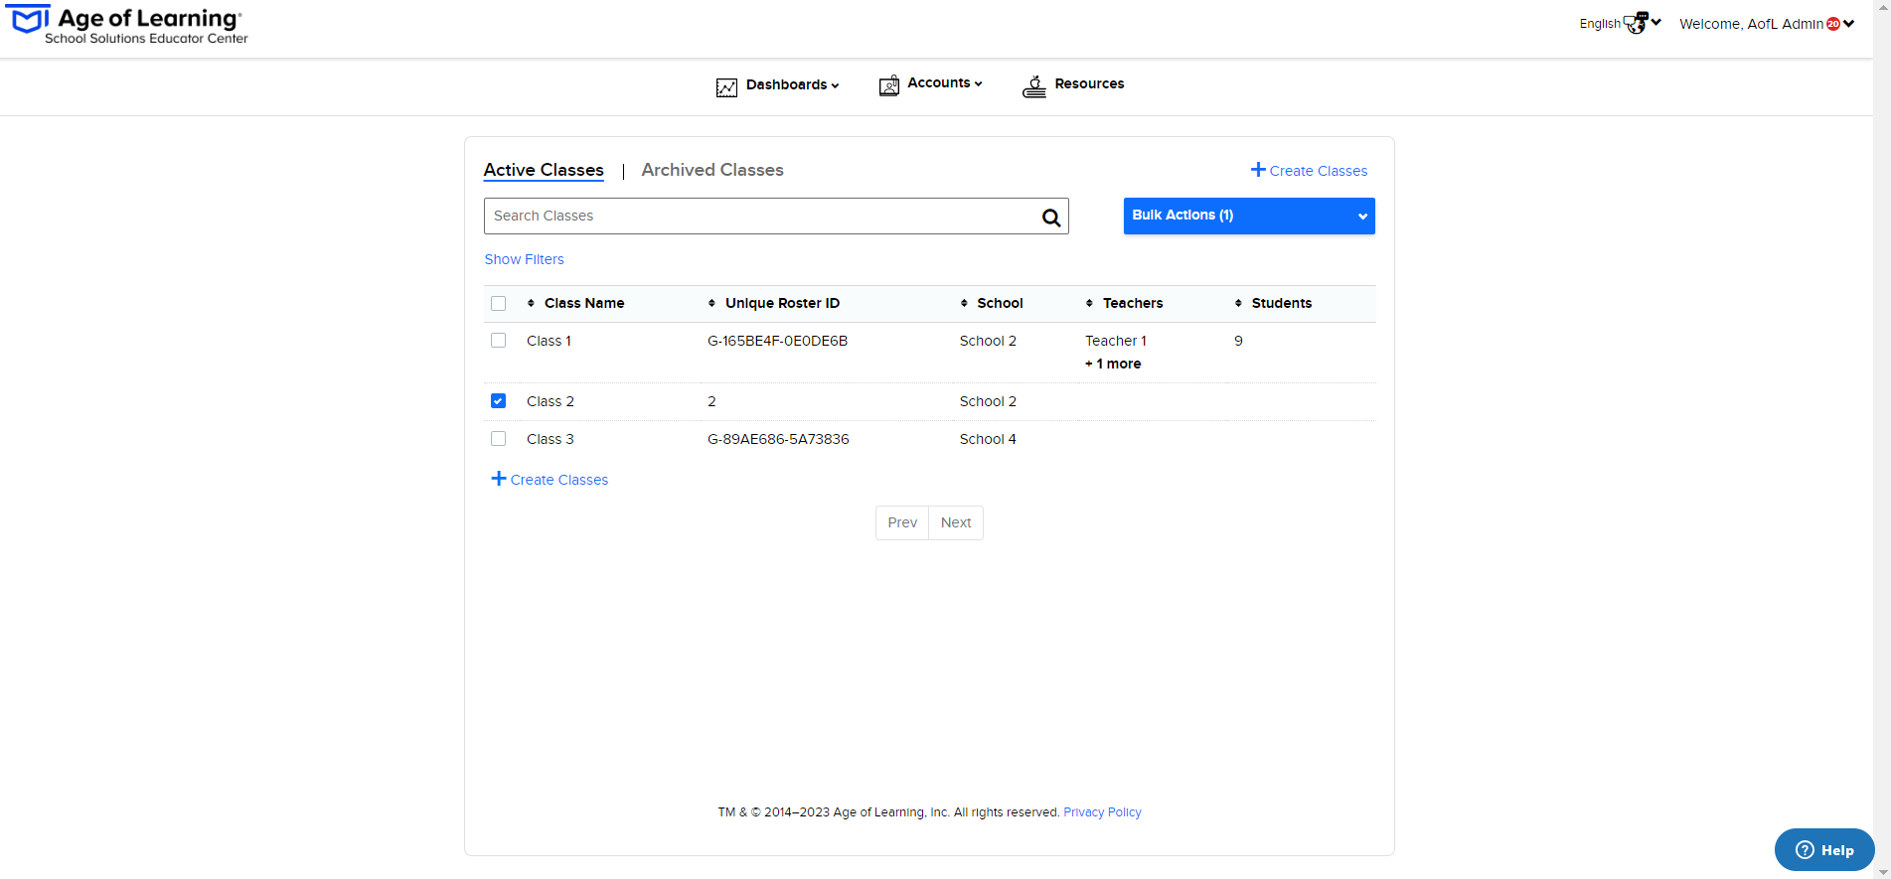Click School 4 in Class 3 row

point(988,439)
